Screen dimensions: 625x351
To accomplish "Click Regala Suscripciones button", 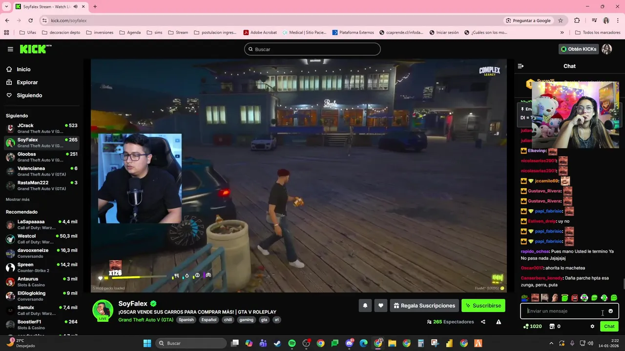I will 424,306.
